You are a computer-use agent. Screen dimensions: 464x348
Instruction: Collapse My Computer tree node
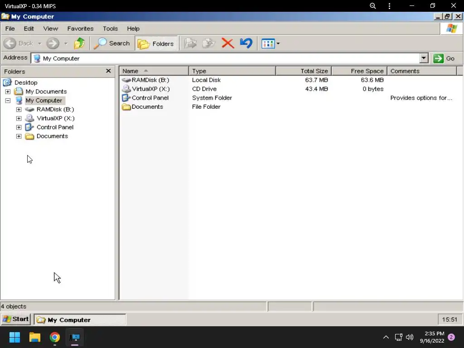point(8,101)
